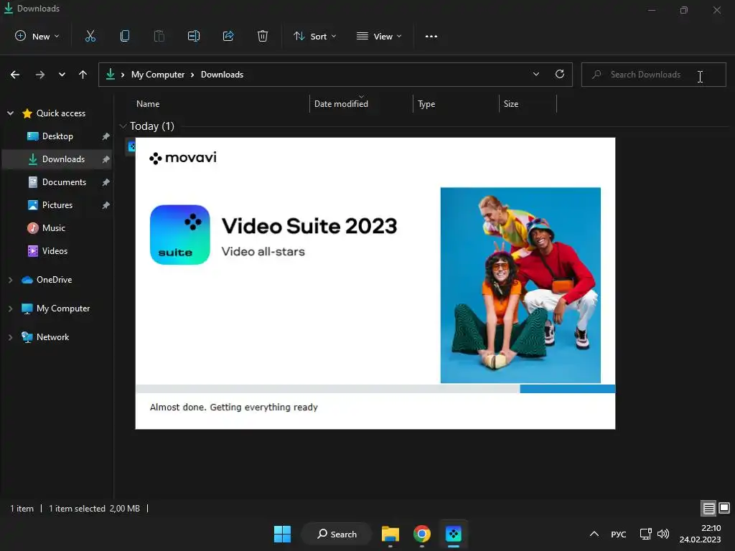Click the Copy icon in toolbar
Image resolution: width=735 pixels, height=551 pixels.
(x=125, y=36)
